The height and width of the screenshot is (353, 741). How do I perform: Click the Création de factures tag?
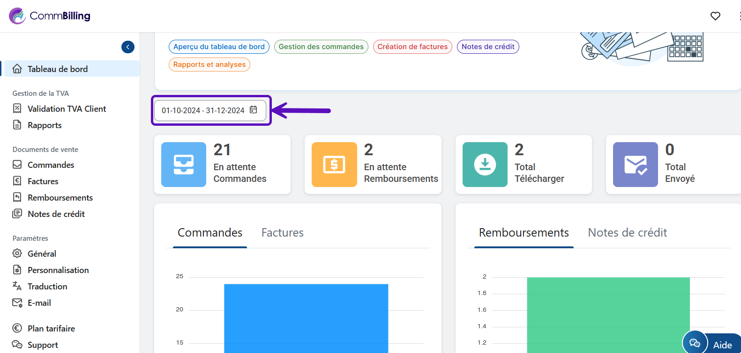click(x=412, y=47)
